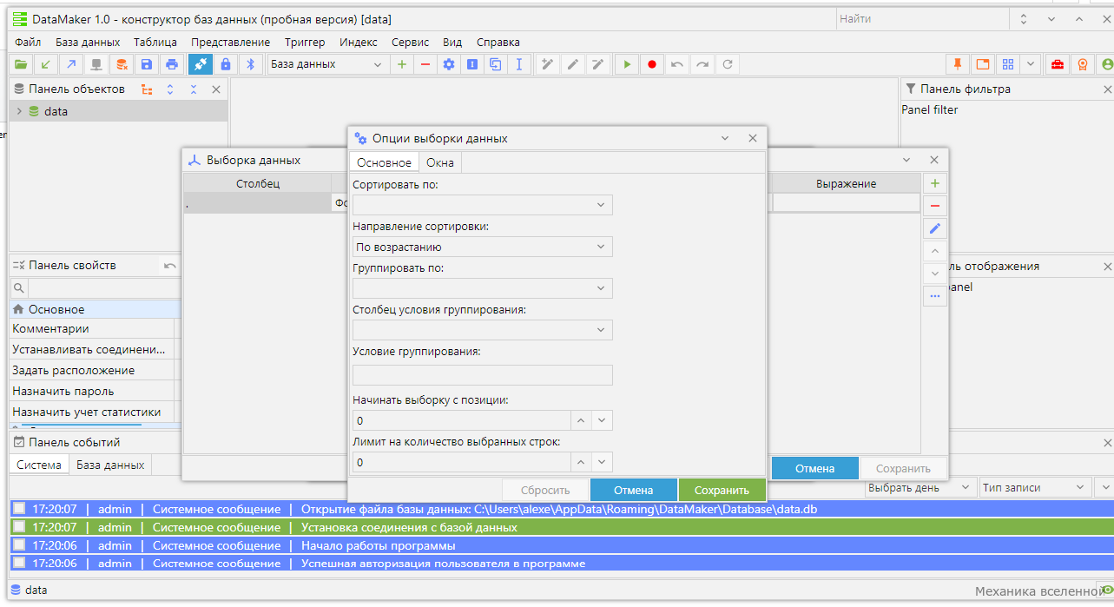Click the undo icon in Панель свойств header

[x=170, y=266]
